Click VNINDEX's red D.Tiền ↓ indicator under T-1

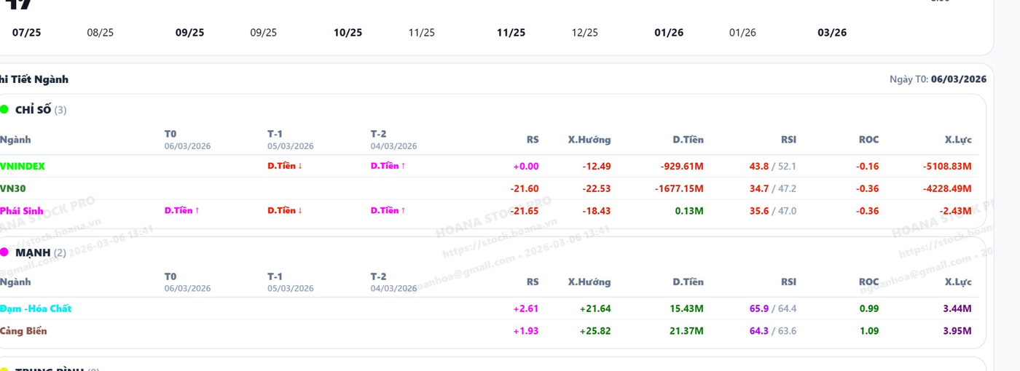[284, 166]
